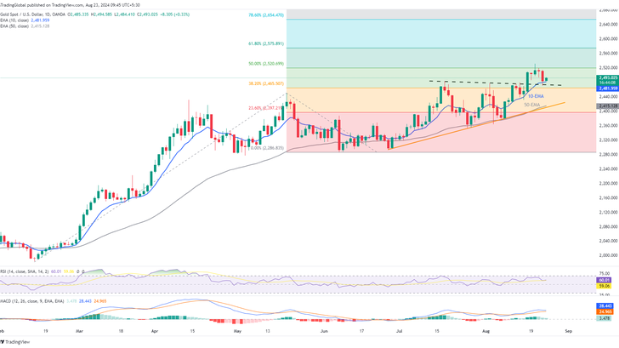Click the orange 24.965 signal value tag

605,311
